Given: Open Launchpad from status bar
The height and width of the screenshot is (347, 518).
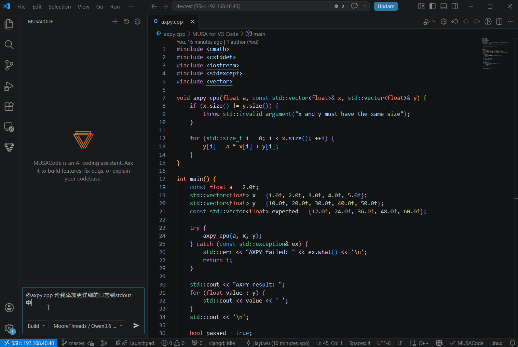Looking at the screenshot, I should click(138, 343).
